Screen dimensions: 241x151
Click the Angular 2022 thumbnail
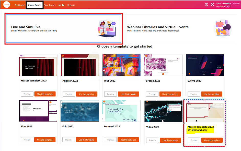(x=80, y=65)
